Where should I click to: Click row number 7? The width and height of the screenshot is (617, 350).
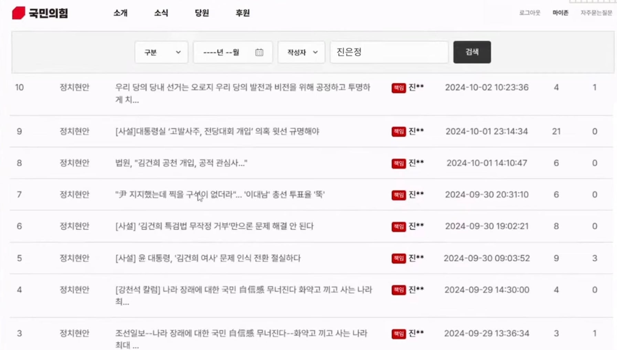pyautogui.click(x=19, y=194)
